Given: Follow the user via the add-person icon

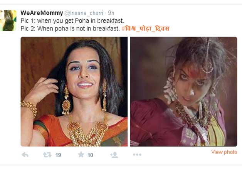Looking at the screenshot, I should 114,155.
